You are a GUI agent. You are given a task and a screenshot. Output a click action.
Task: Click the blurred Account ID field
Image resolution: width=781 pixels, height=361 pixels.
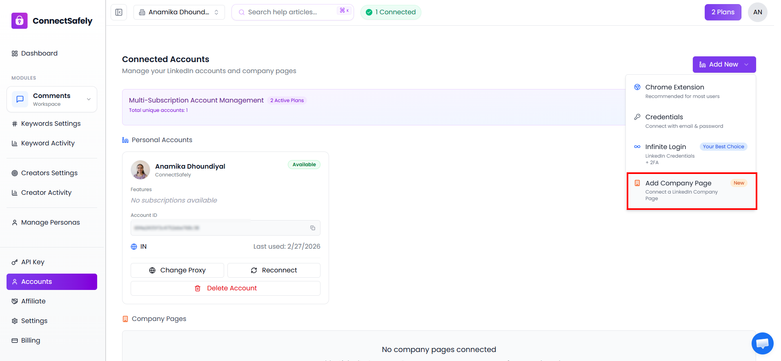[x=225, y=228]
